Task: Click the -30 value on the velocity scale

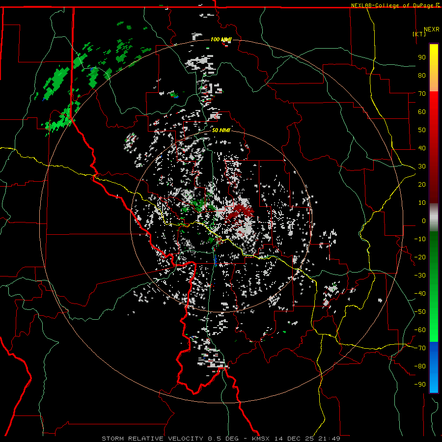Action: point(420,276)
